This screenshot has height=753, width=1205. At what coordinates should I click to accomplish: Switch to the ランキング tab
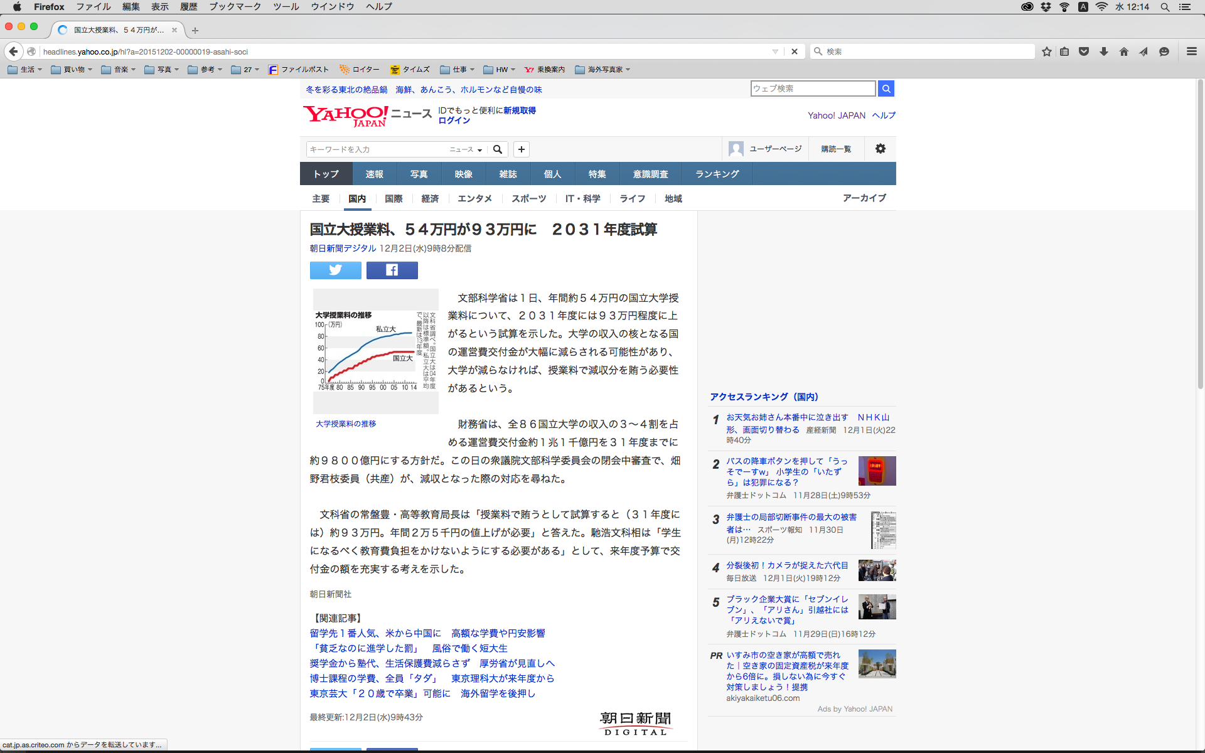(x=717, y=174)
